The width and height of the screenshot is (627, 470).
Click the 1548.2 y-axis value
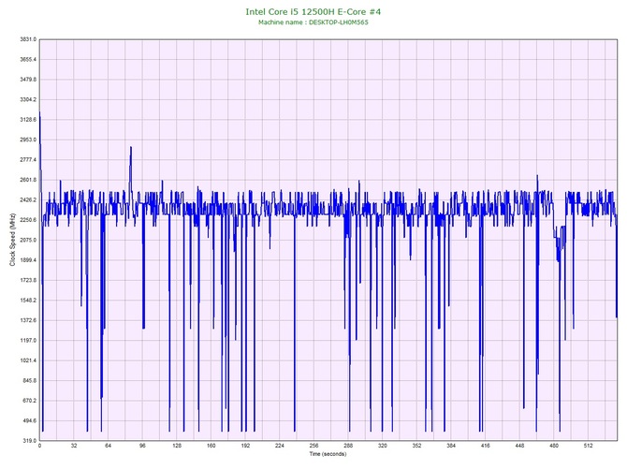point(28,300)
